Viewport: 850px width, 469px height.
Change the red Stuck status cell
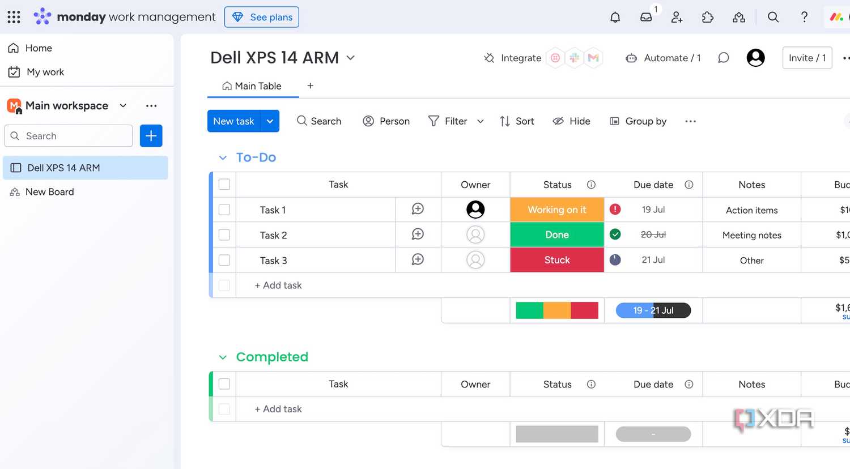point(557,260)
